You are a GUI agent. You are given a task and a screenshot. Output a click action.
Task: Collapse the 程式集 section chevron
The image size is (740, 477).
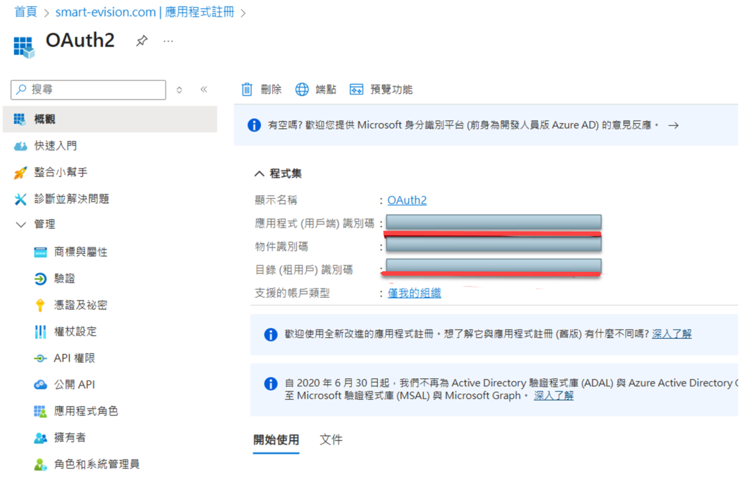coord(259,174)
